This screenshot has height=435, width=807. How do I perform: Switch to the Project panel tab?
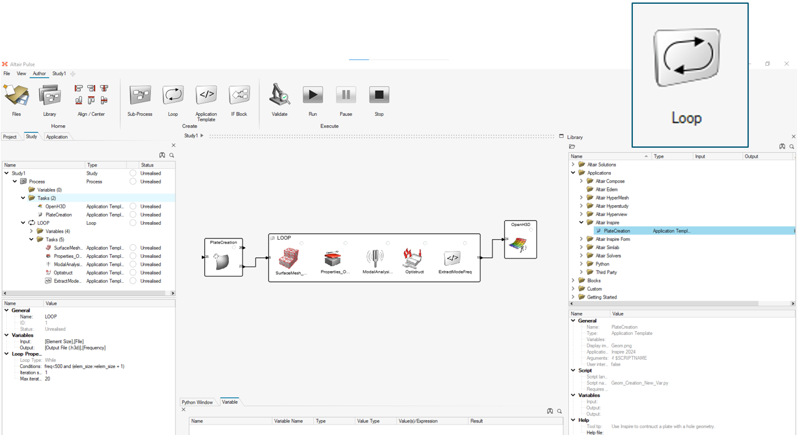[10, 136]
